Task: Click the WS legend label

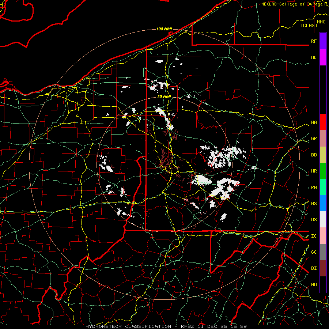Action: click(314, 204)
